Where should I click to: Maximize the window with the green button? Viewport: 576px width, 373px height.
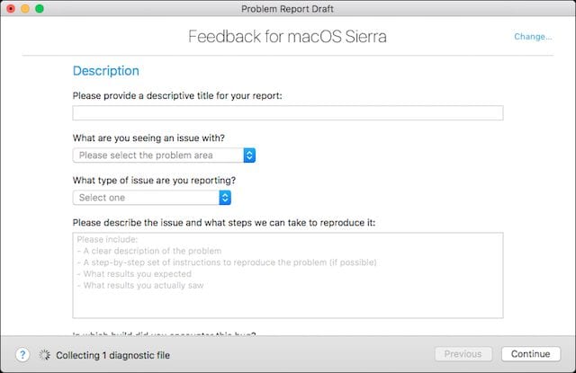(41, 9)
